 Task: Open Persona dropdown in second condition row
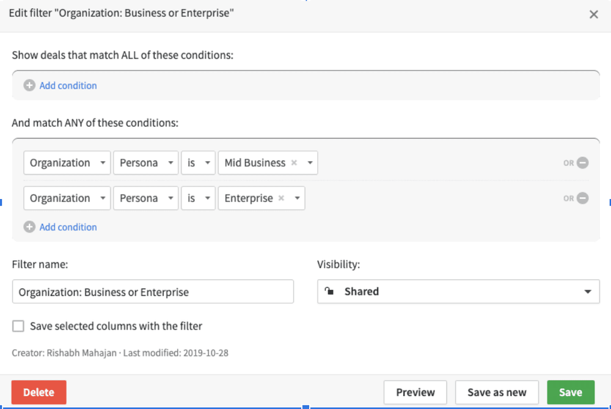point(145,198)
